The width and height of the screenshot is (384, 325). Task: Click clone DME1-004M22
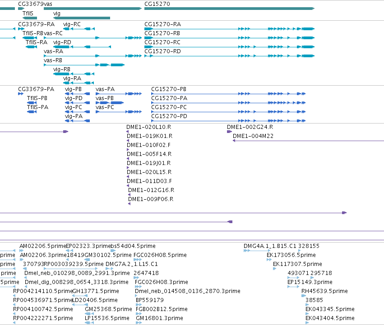(253, 136)
